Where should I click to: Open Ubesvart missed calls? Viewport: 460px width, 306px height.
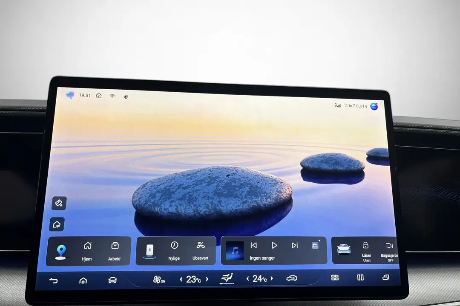(x=200, y=251)
